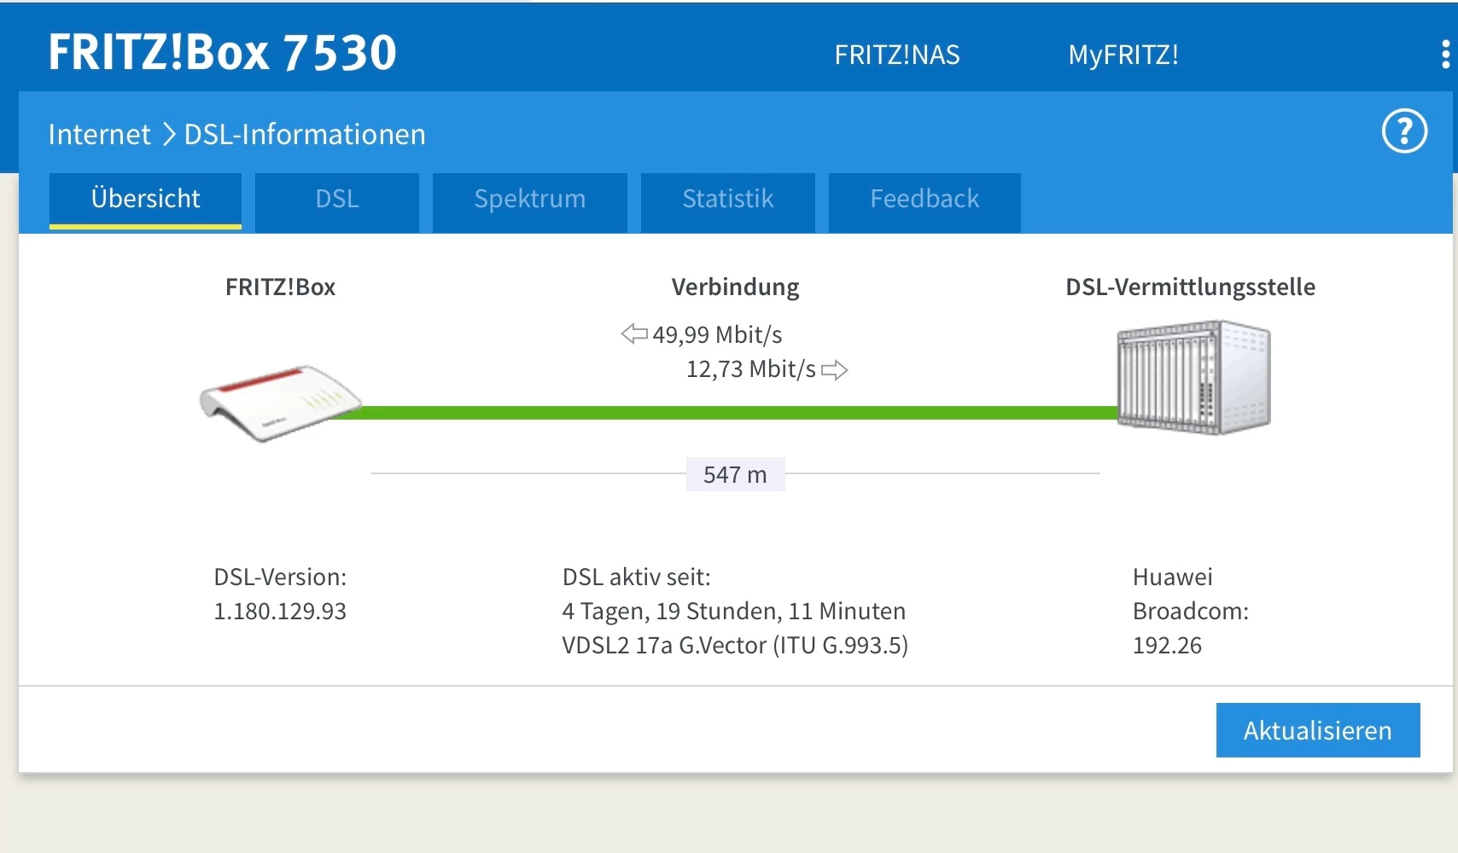Click the Internet breadcrumb link
Screen dimensions: 1458x853
coord(99,134)
